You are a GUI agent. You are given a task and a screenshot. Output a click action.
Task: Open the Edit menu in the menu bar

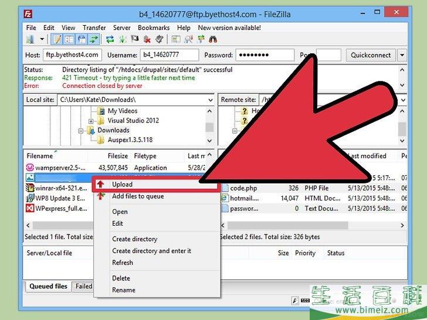[x=49, y=28]
